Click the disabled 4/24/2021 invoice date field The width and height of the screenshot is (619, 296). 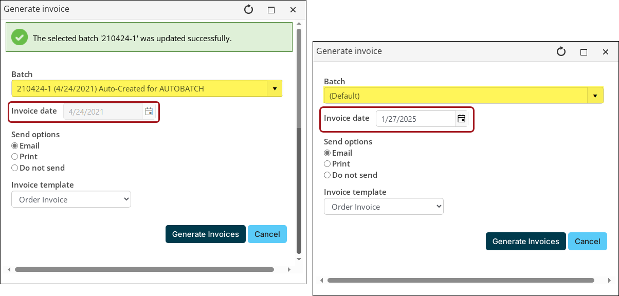pos(103,112)
